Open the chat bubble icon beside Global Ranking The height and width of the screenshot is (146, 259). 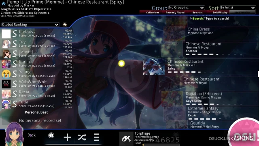tap(65, 25)
